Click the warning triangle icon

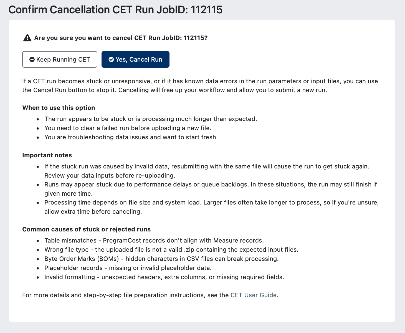click(27, 38)
